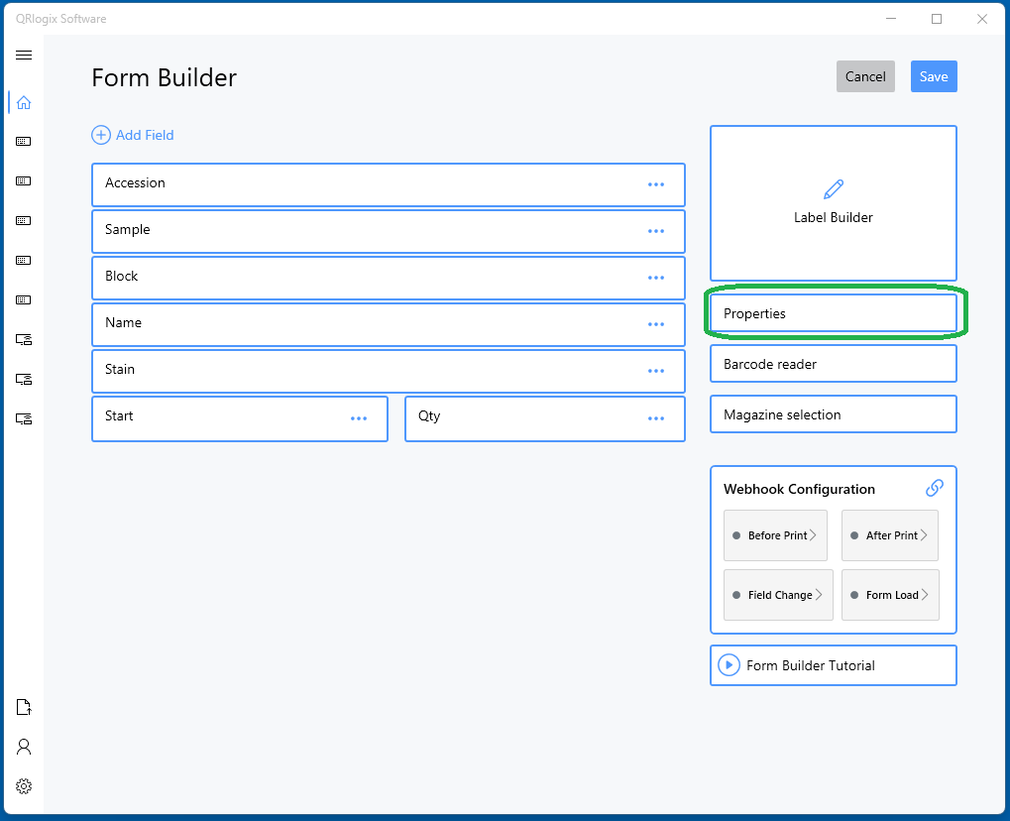1010x821 pixels.
Task: Open the Accession field options menu
Action: pyautogui.click(x=655, y=184)
